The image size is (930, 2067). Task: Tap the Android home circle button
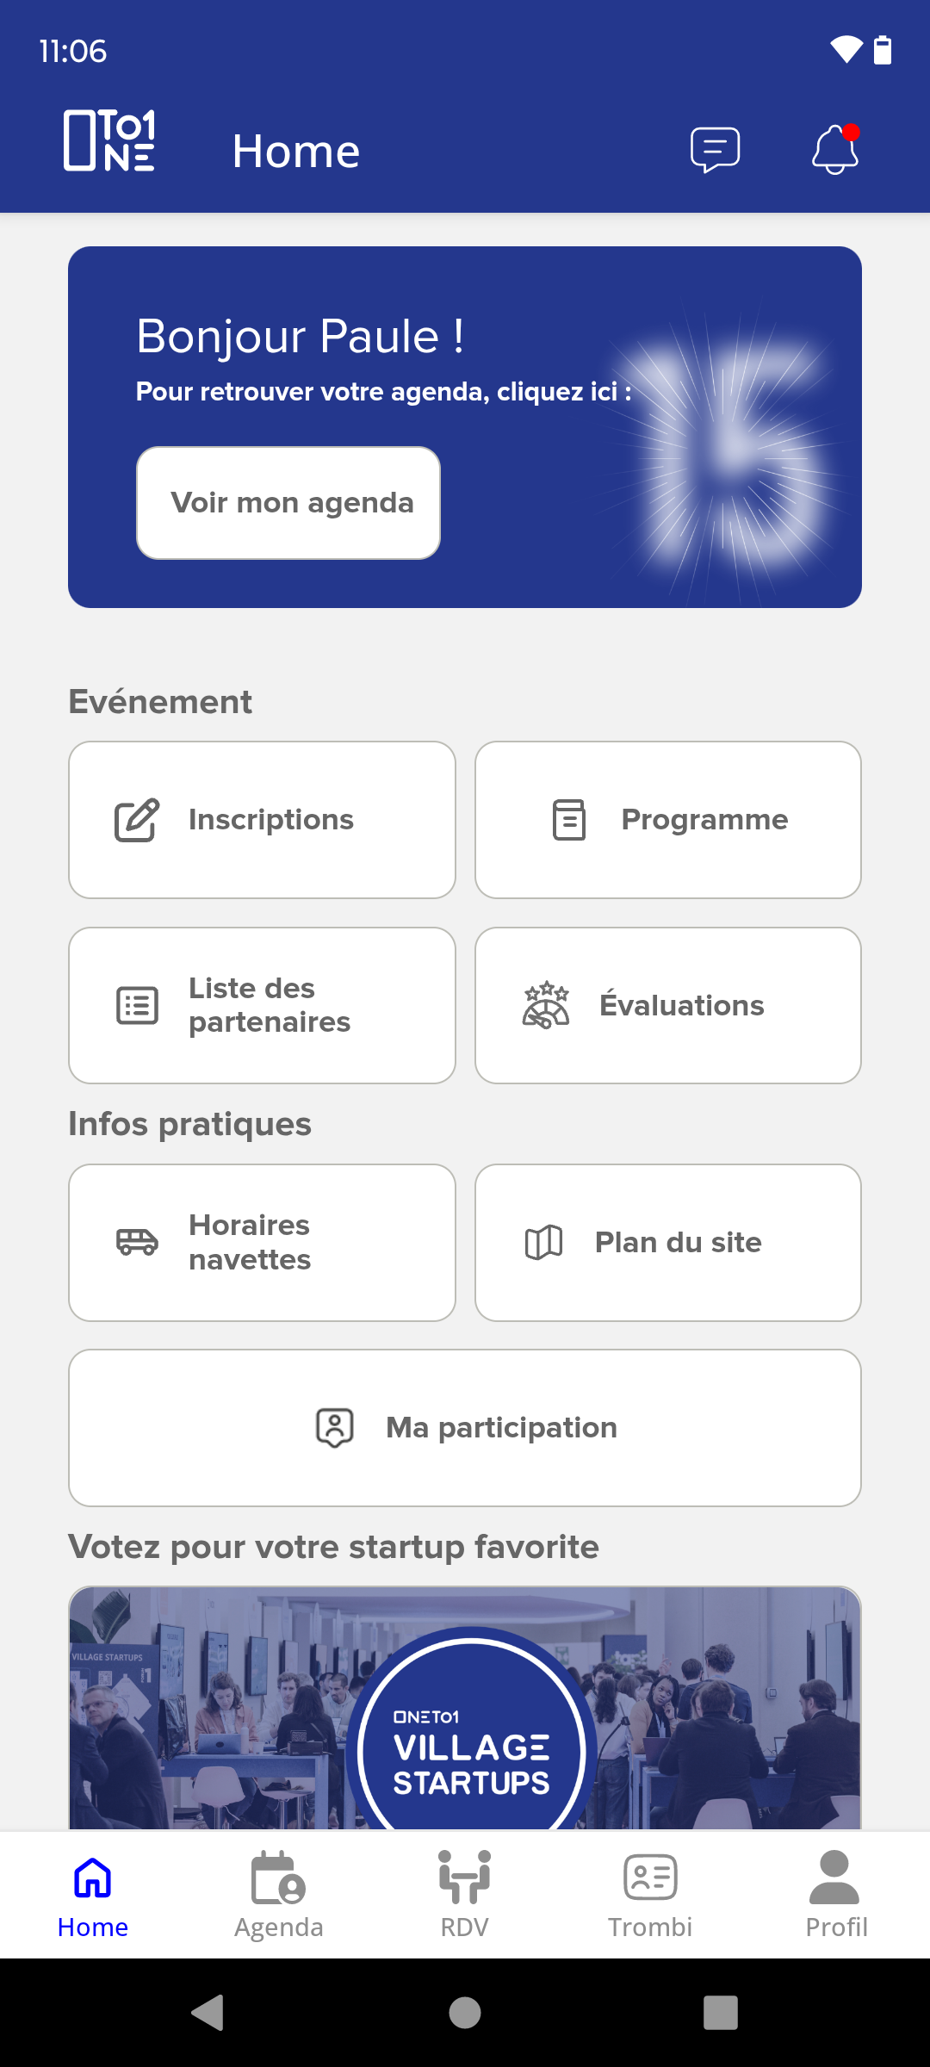click(465, 2013)
